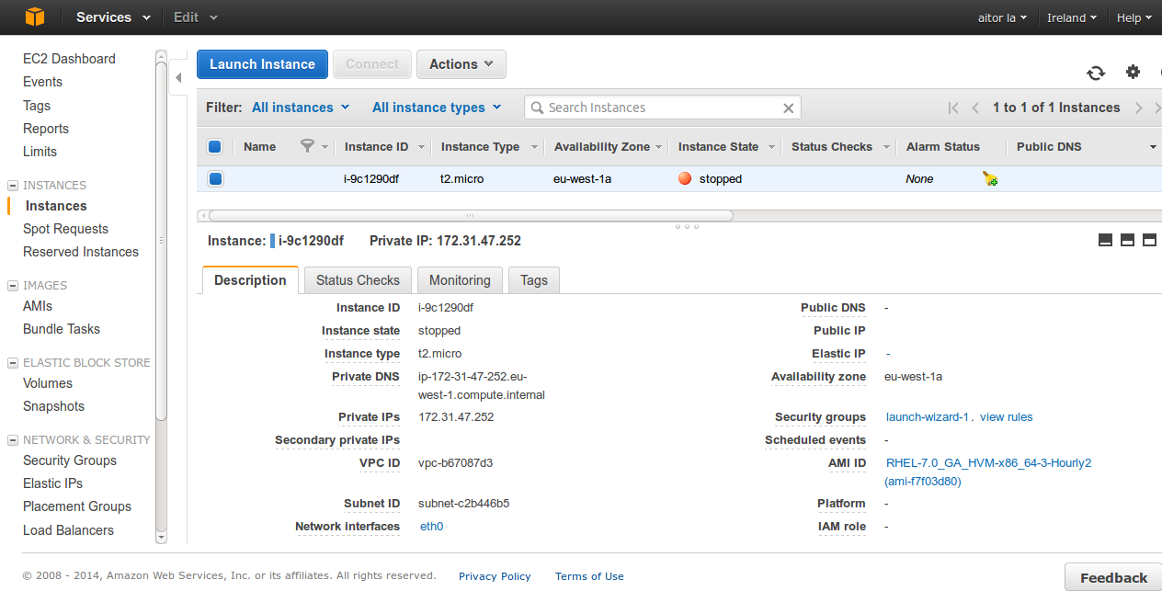
Task: Switch to the Monitoring tab
Action: point(460,280)
